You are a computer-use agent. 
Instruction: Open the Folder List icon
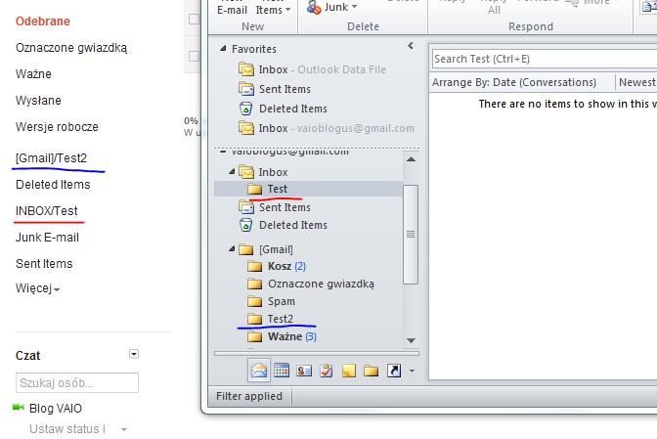coord(371,371)
